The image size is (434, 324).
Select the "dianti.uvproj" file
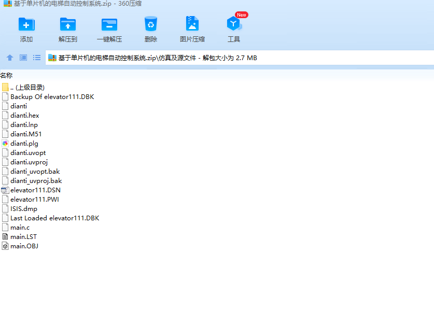click(29, 162)
